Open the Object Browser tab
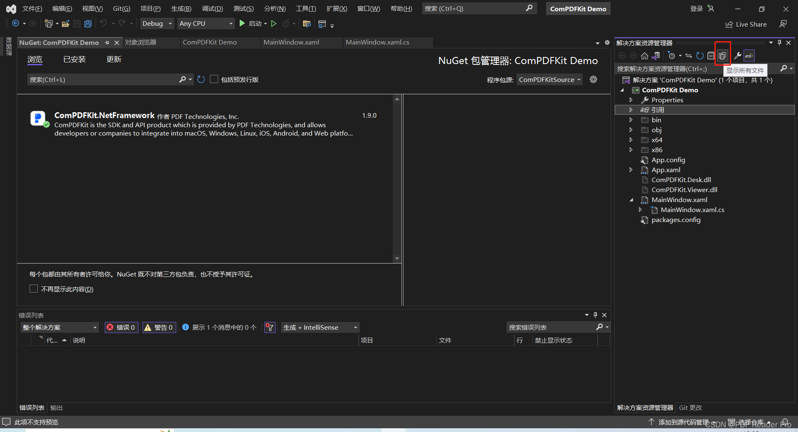 point(140,42)
